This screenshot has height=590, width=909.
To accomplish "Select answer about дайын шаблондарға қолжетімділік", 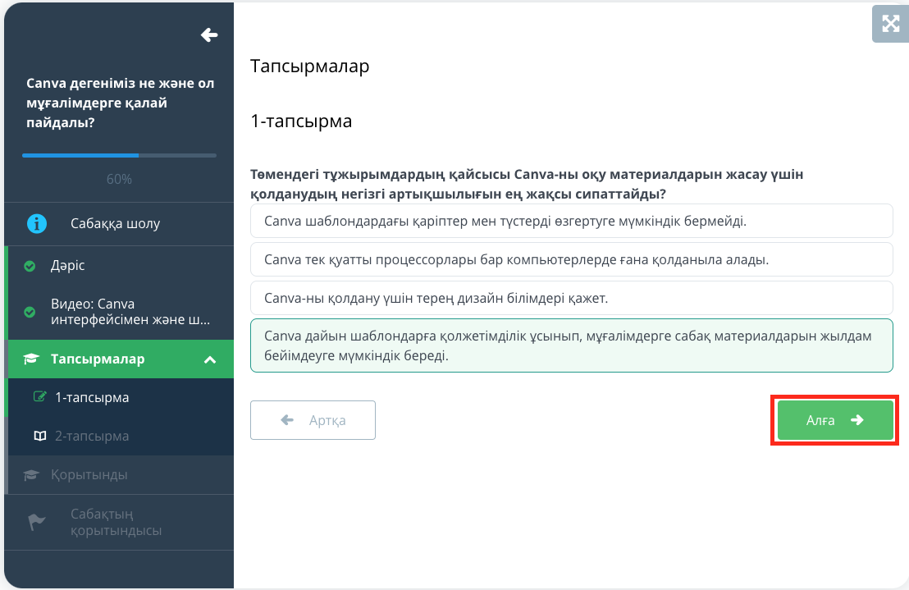I will click(571, 345).
